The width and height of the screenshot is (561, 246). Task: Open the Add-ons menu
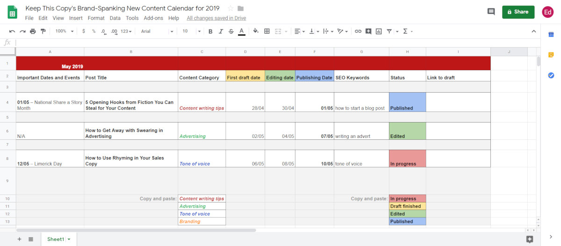coord(154,18)
